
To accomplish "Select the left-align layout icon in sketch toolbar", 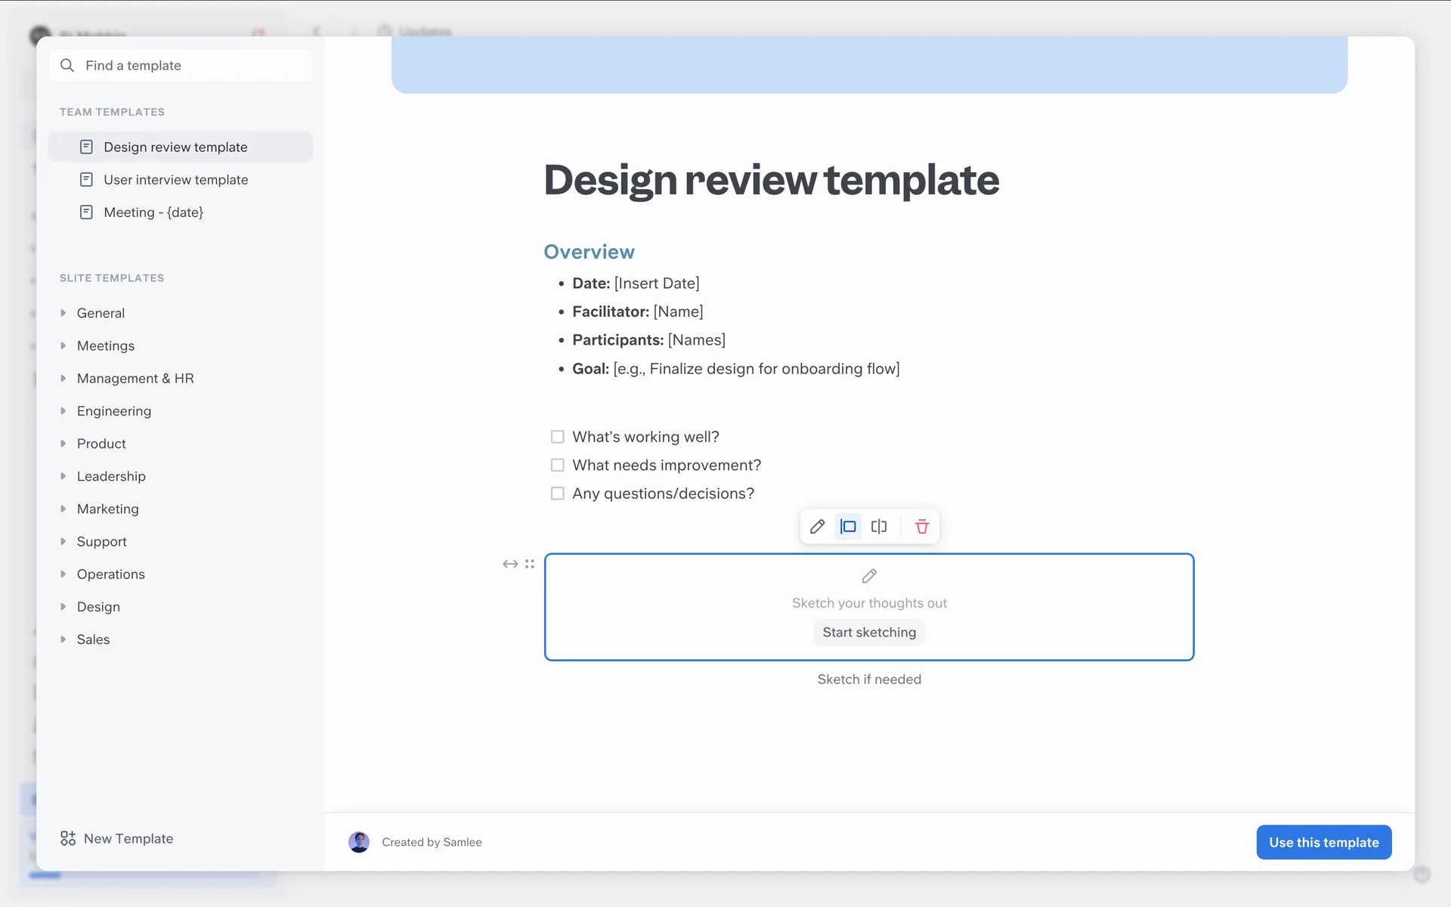I will [x=848, y=527].
